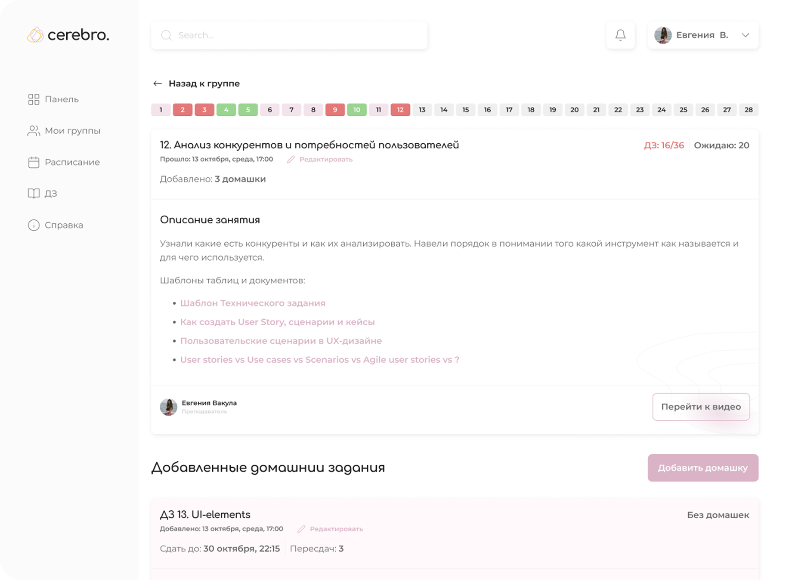Expand the Евгения В. user dropdown
Image resolution: width=786 pixels, height=580 pixels.
tap(745, 35)
